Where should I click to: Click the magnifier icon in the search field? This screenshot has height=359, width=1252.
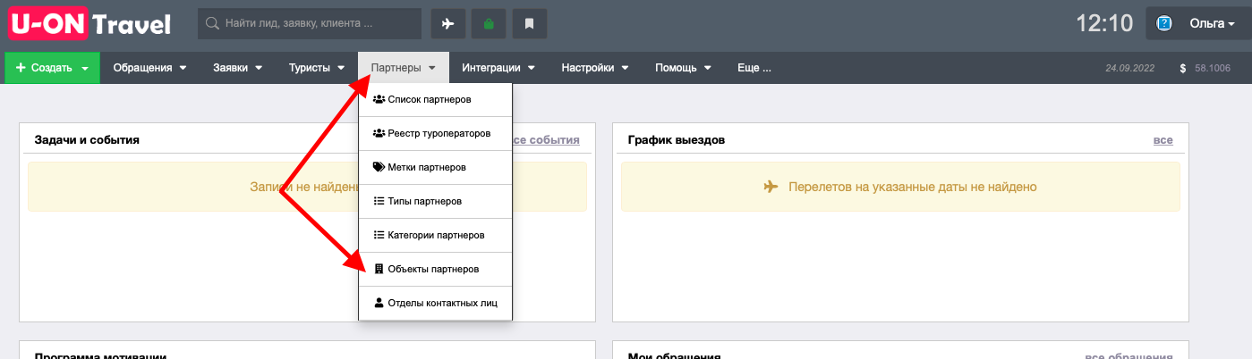pyautogui.click(x=212, y=24)
